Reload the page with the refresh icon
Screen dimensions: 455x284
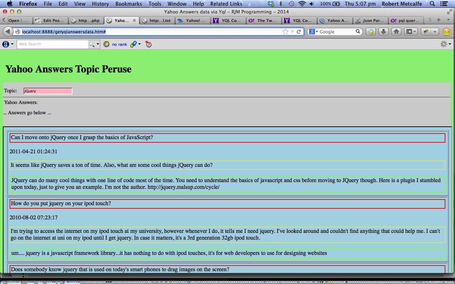tap(299, 32)
